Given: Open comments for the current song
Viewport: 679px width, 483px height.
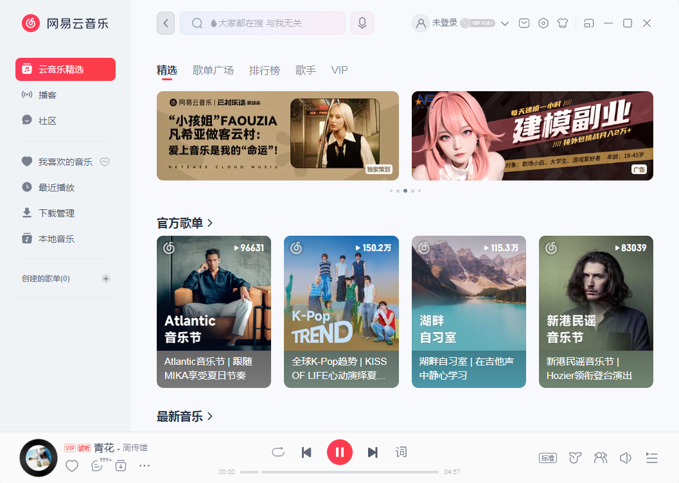Looking at the screenshot, I should (97, 466).
